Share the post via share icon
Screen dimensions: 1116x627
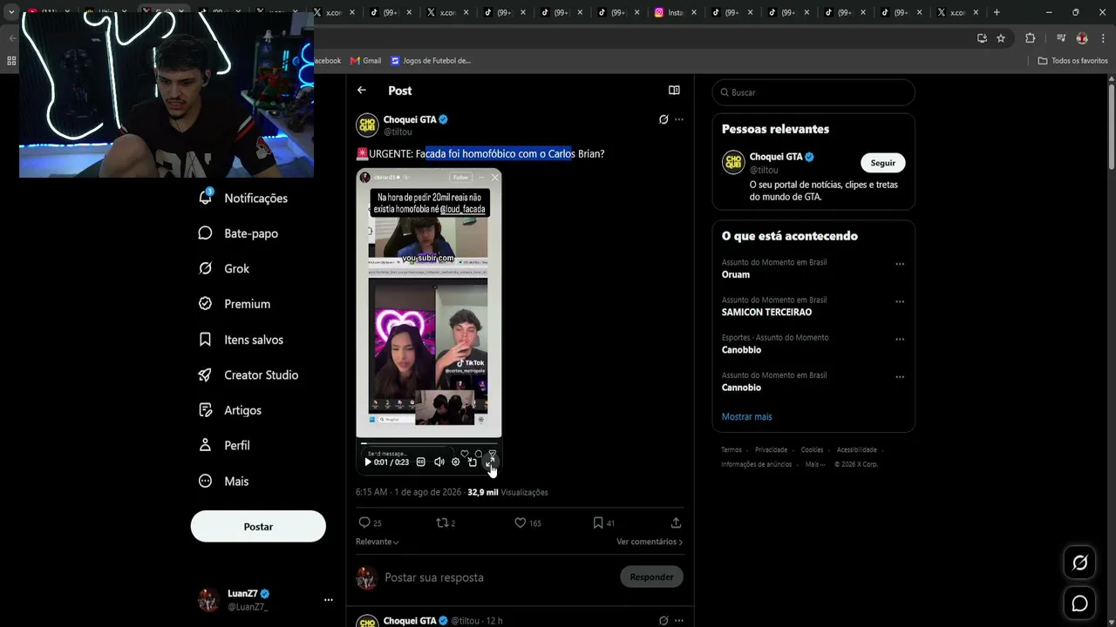coord(676,522)
